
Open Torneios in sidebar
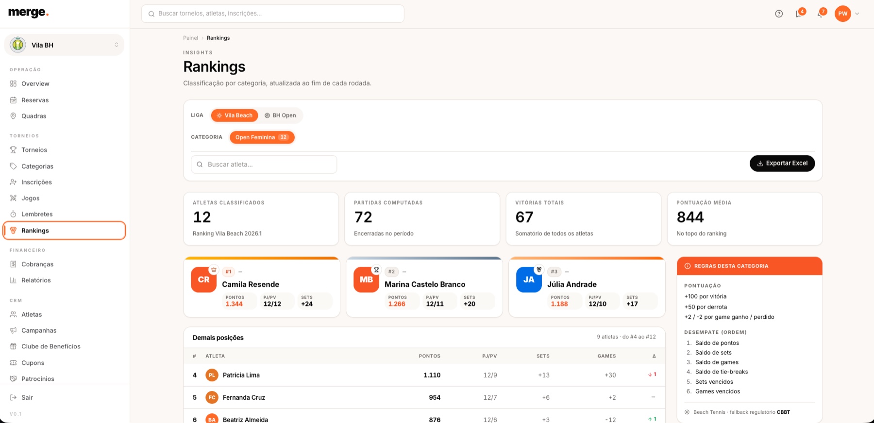(x=34, y=150)
